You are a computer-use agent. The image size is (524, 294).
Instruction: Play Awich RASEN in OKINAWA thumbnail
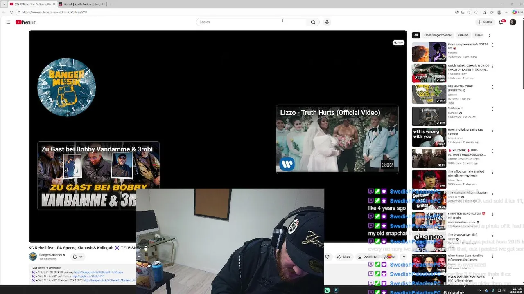pyautogui.click(x=429, y=73)
